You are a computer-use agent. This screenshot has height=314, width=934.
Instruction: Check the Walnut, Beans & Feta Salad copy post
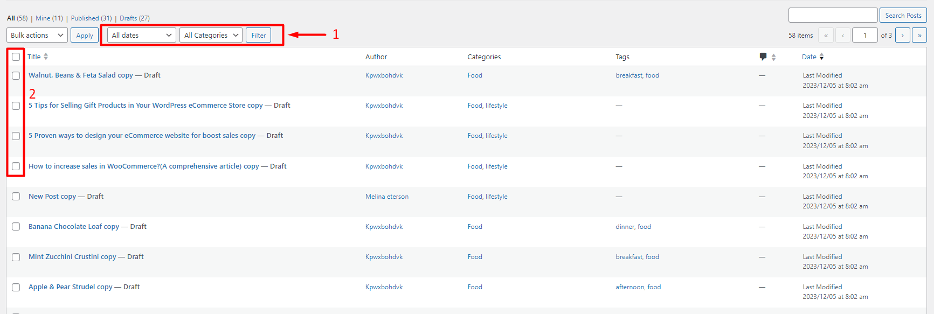tap(16, 76)
